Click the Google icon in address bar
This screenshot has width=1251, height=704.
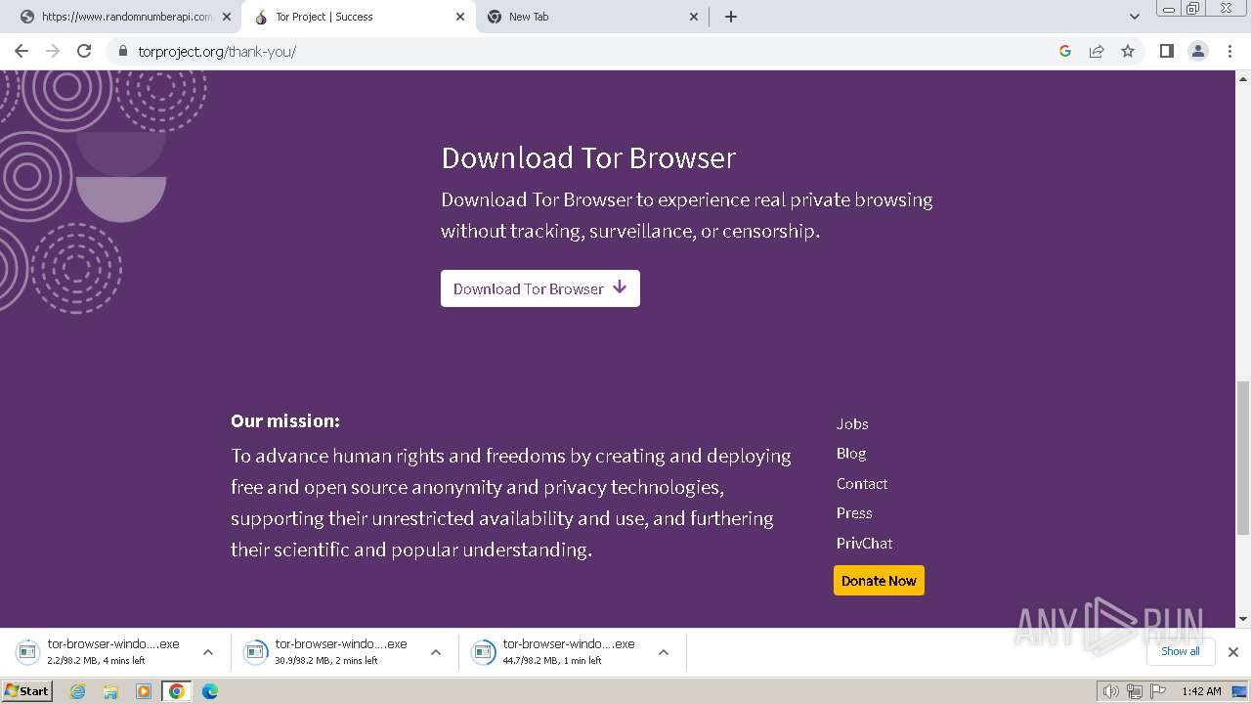tap(1065, 51)
